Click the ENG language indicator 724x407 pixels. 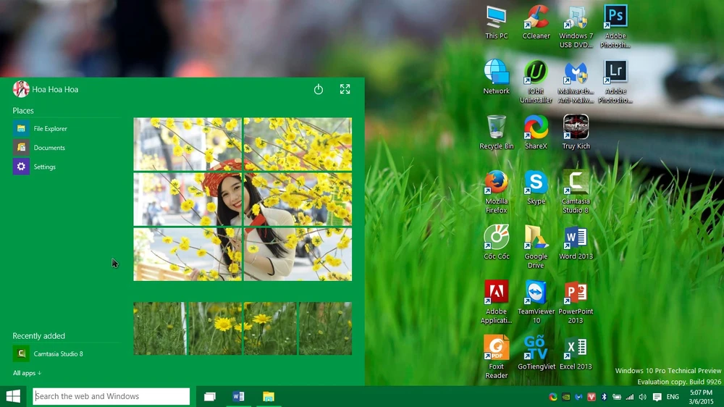tap(673, 397)
